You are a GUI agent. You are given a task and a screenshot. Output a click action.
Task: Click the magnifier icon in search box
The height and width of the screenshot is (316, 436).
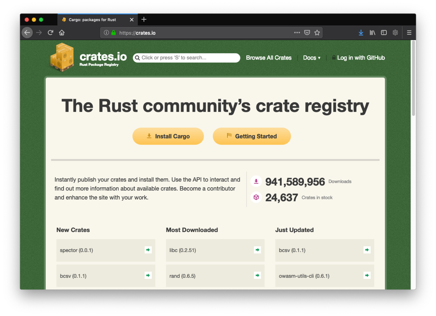pyautogui.click(x=137, y=58)
